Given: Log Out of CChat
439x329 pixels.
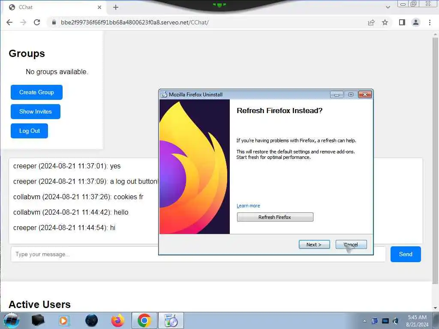Looking at the screenshot, I should (x=29, y=131).
